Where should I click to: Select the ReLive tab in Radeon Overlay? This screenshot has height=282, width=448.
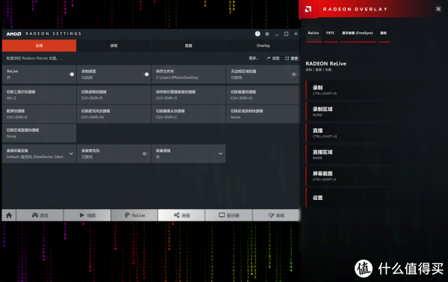tap(314, 34)
